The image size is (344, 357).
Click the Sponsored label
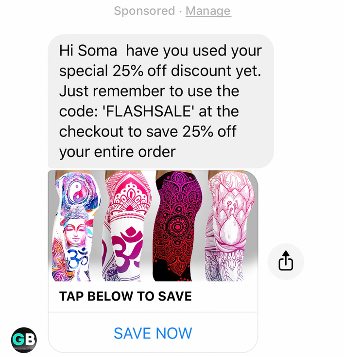coord(144,11)
